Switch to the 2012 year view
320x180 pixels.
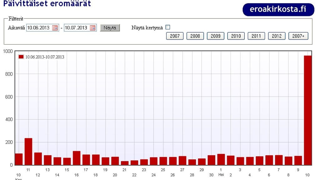(x=277, y=36)
